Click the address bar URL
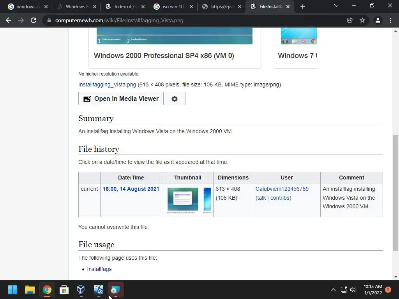 [119, 20]
